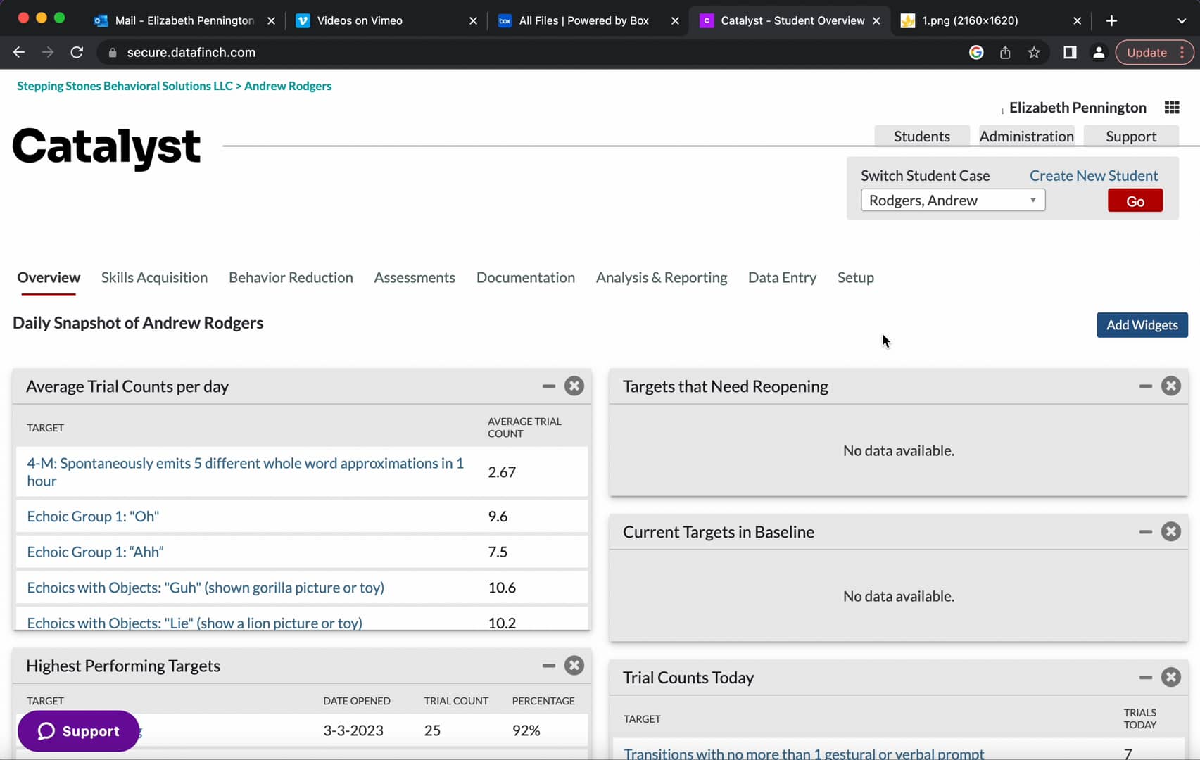
Task: Minimize the Trial Counts Today widget
Action: (1145, 677)
